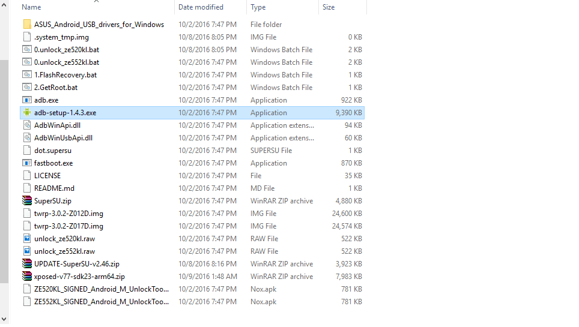Click the dot.supersu file icon
Image resolution: width=579 pixels, height=327 pixels.
pyautogui.click(x=27, y=150)
